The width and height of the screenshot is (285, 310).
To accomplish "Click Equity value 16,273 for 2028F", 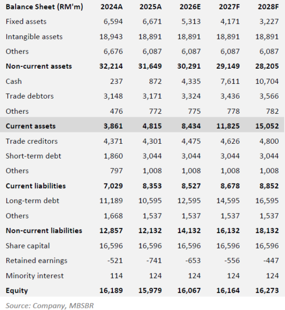I will pyautogui.click(x=267, y=290).
